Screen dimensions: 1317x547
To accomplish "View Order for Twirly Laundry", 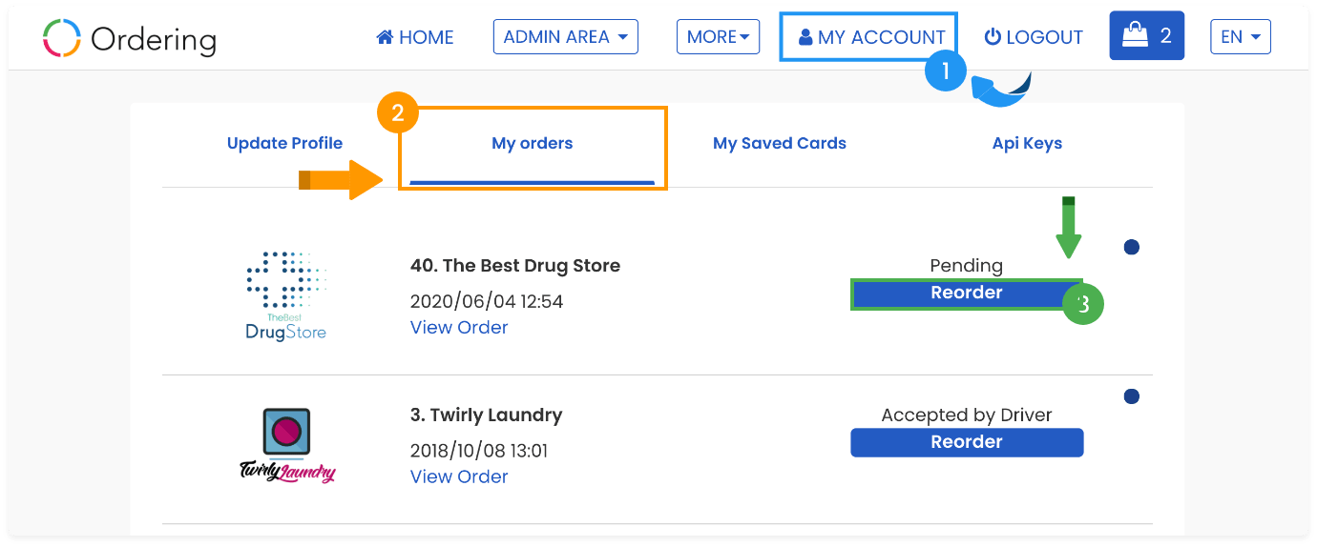I will tap(459, 476).
